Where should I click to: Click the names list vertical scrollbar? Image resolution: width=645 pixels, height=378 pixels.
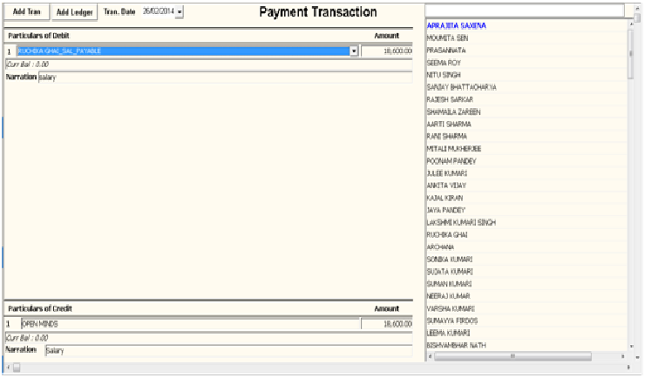coord(629,174)
